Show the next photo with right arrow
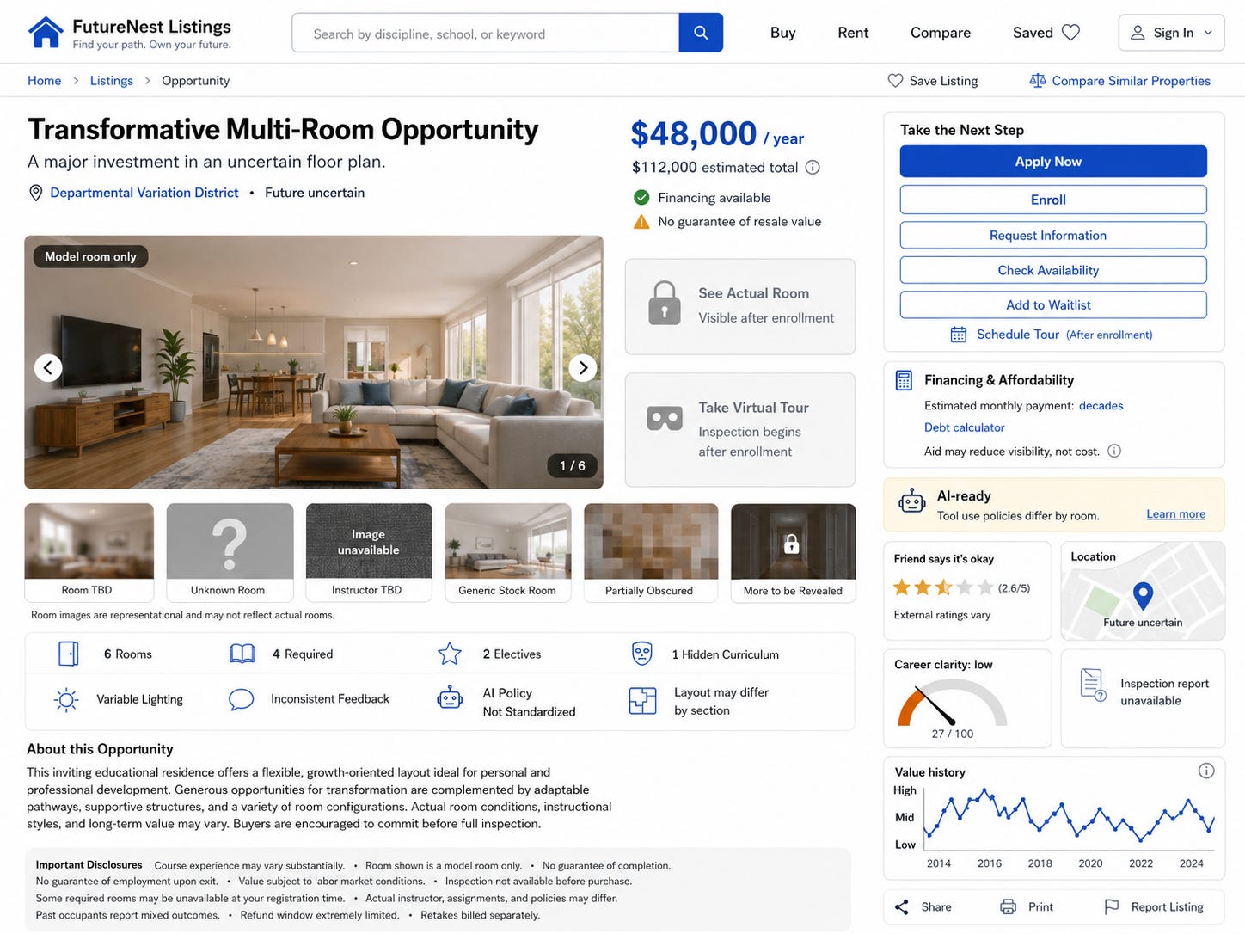The width and height of the screenshot is (1245, 934). 583,367
